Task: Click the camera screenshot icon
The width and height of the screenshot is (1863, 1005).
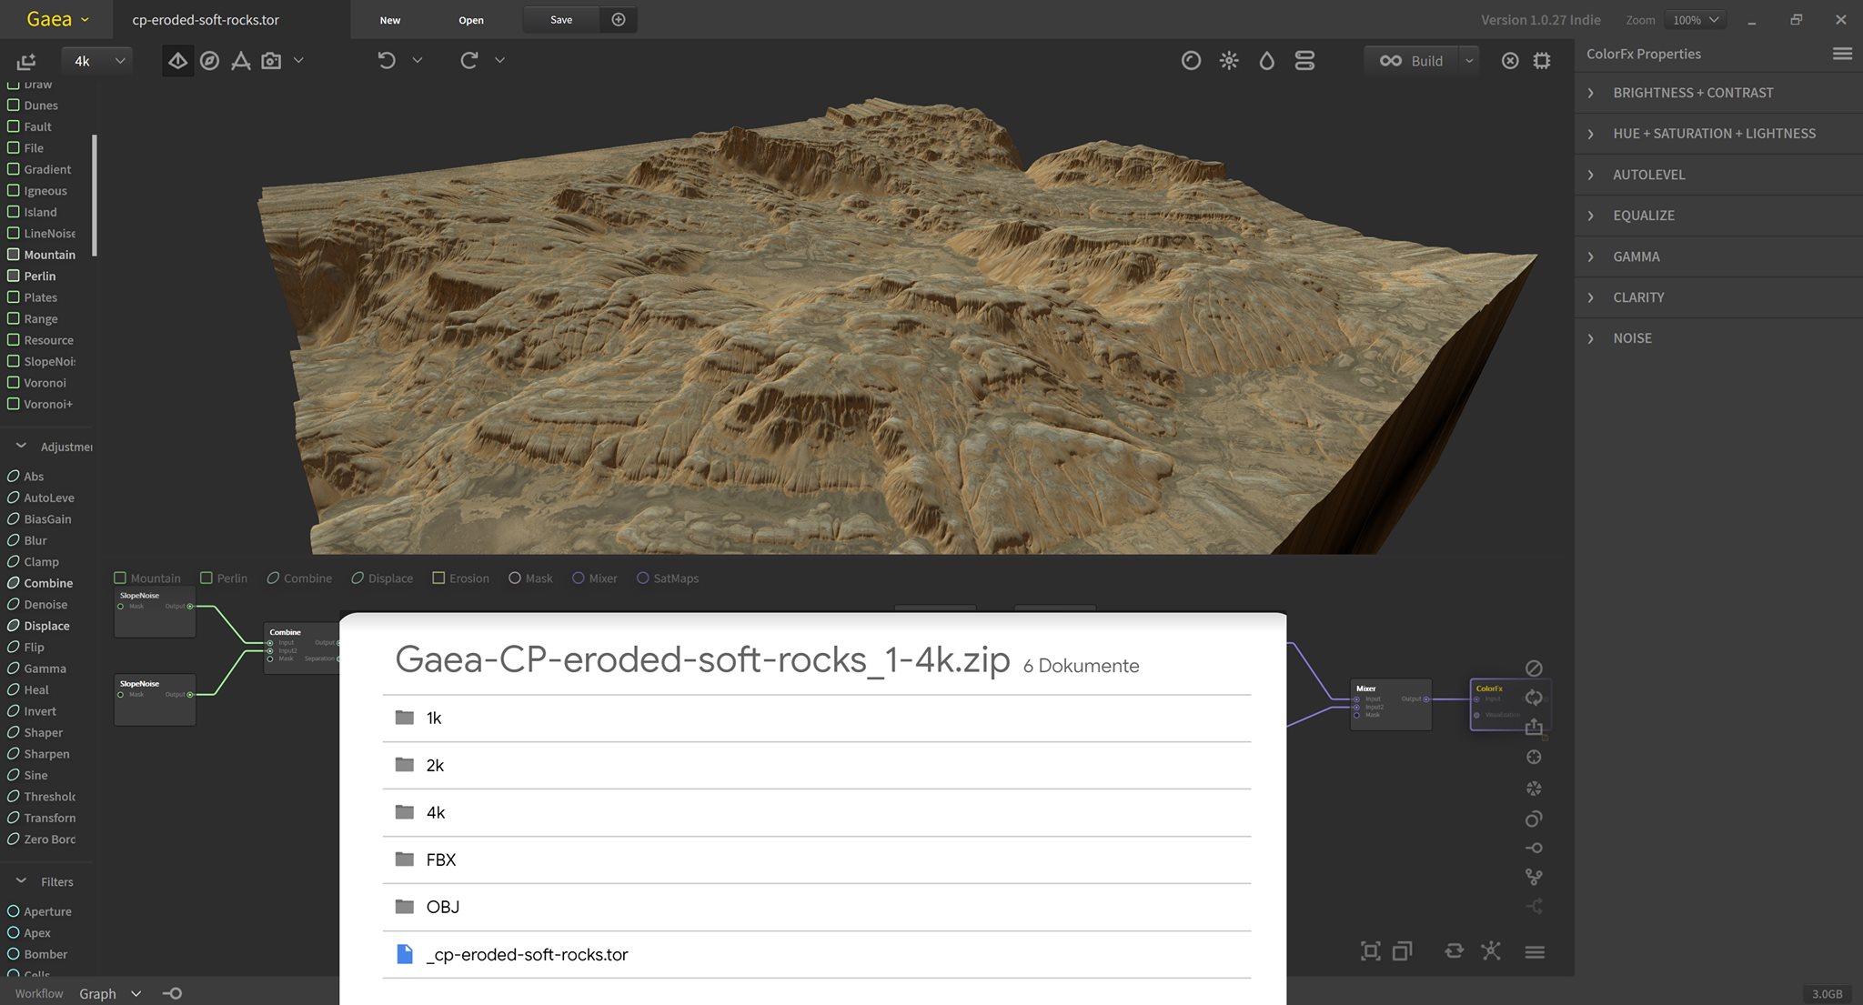Action: tap(271, 61)
